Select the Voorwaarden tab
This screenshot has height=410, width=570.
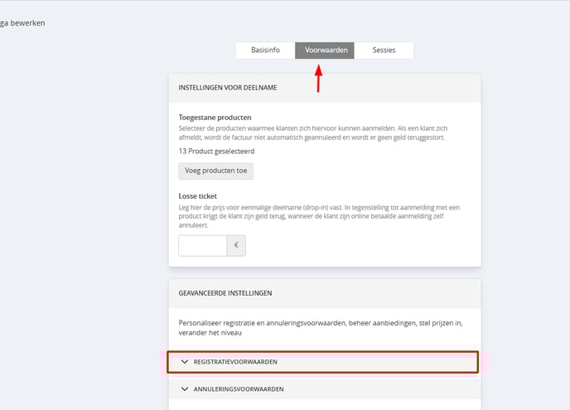point(325,51)
